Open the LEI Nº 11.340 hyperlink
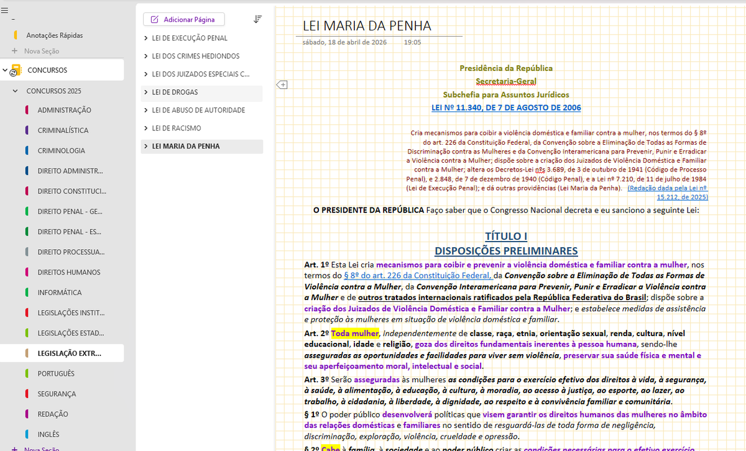Screen dimensions: 746x451 tap(506, 107)
